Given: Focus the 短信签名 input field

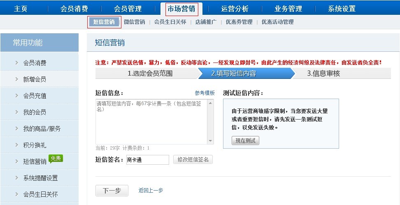Looking at the screenshot, I should click(147, 160).
